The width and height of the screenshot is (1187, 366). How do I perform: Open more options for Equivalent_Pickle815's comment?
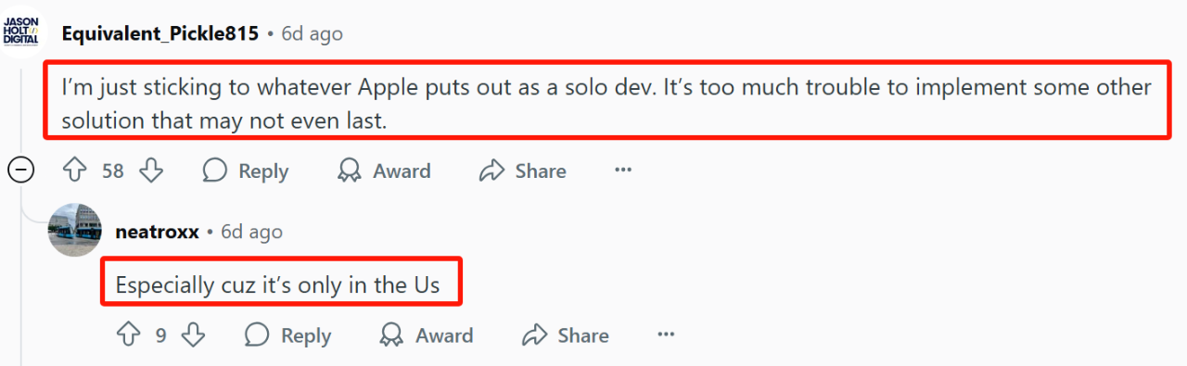pos(623,170)
